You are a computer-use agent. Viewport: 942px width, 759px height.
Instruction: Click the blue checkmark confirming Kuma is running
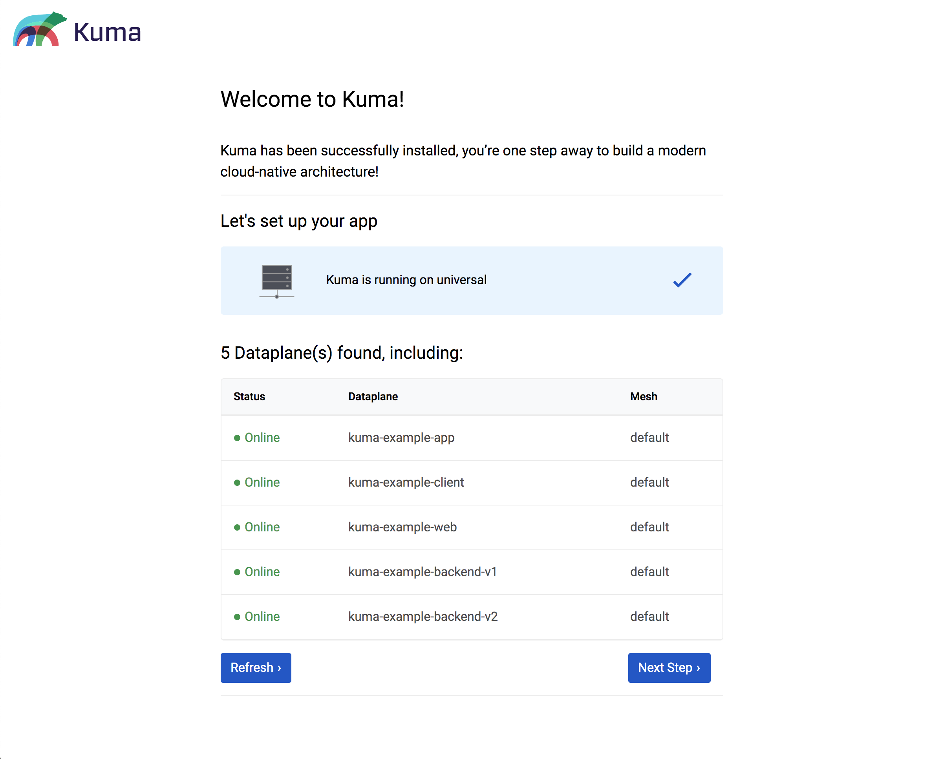pyautogui.click(x=682, y=280)
